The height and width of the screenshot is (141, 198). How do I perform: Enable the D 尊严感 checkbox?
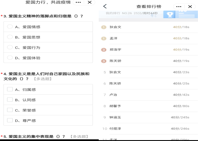pos(10,120)
